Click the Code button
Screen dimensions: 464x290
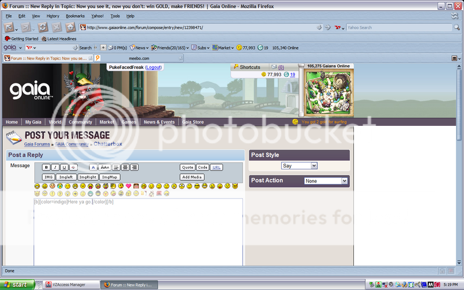(x=202, y=167)
